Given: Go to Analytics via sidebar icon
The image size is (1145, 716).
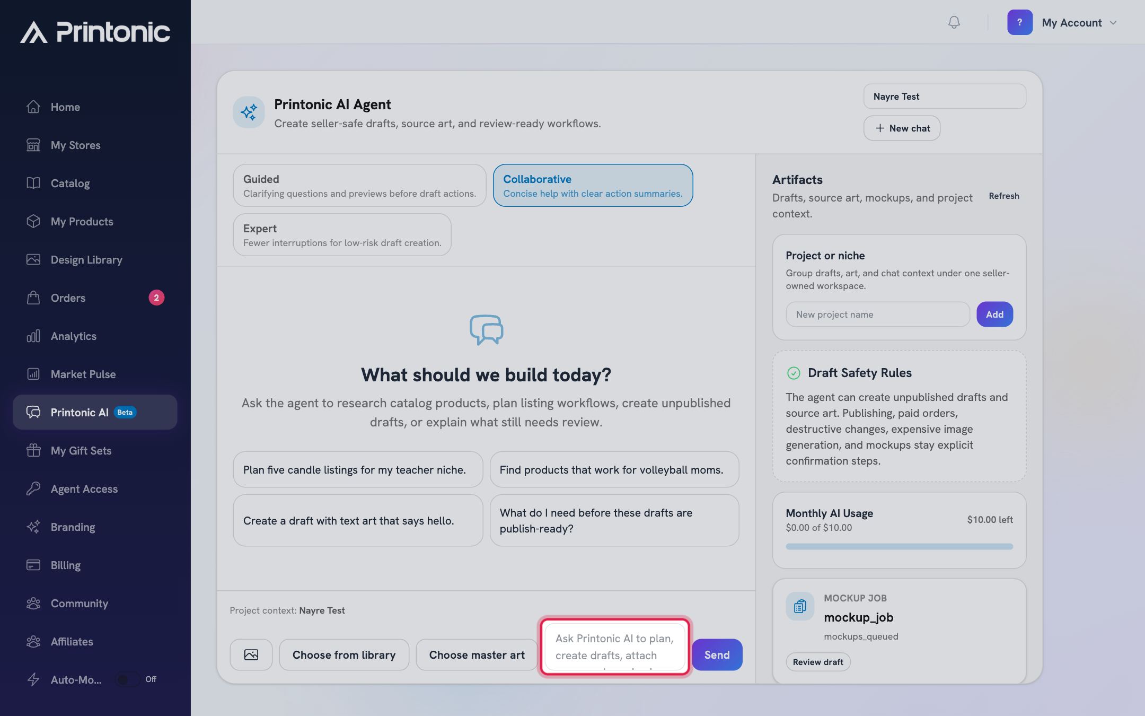Looking at the screenshot, I should click(x=33, y=336).
